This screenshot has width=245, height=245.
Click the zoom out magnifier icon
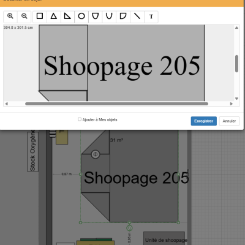(x=24, y=16)
